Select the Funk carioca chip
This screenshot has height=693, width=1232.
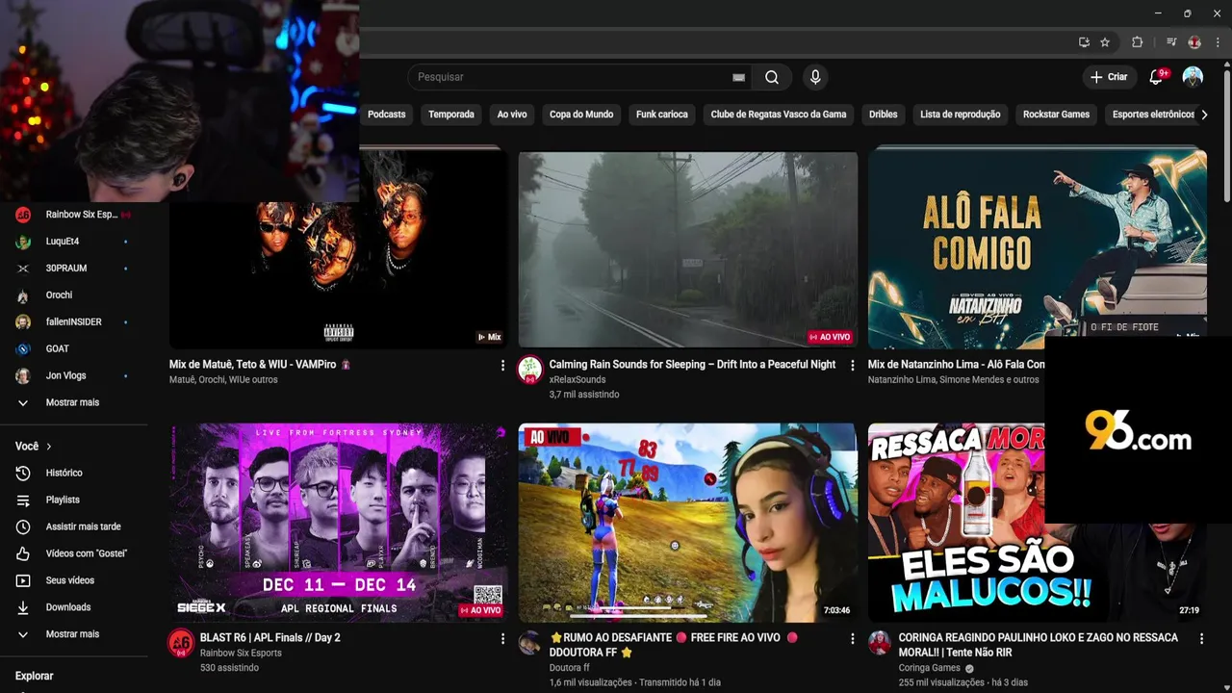[x=662, y=115]
